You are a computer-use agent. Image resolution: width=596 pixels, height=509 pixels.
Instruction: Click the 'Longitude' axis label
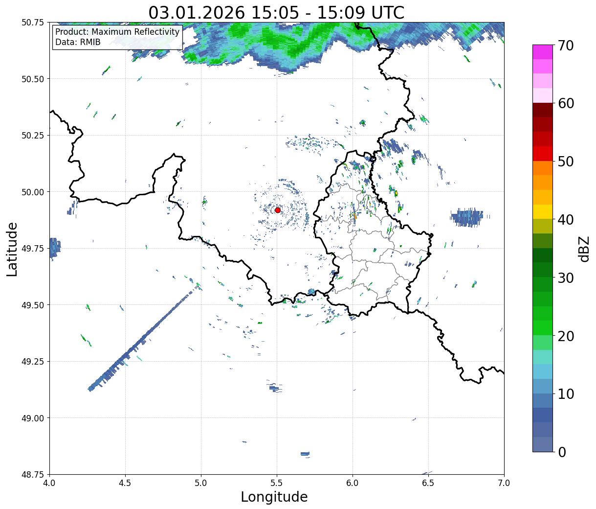click(274, 497)
